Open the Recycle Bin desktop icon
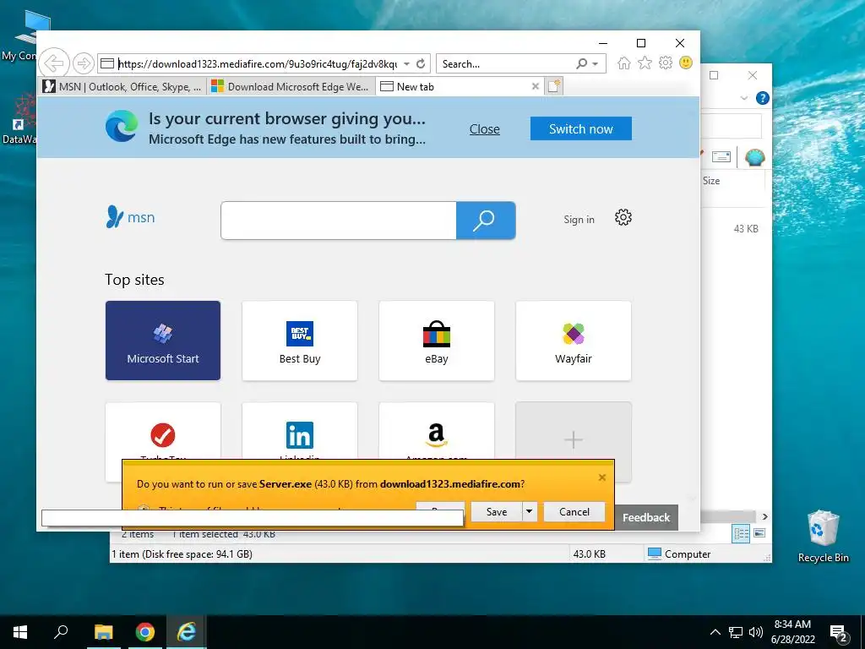The height and width of the screenshot is (649, 865). tap(823, 537)
